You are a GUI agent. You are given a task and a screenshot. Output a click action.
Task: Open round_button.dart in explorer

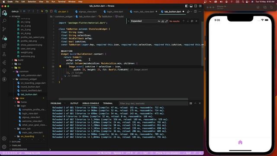[x=30, y=87]
